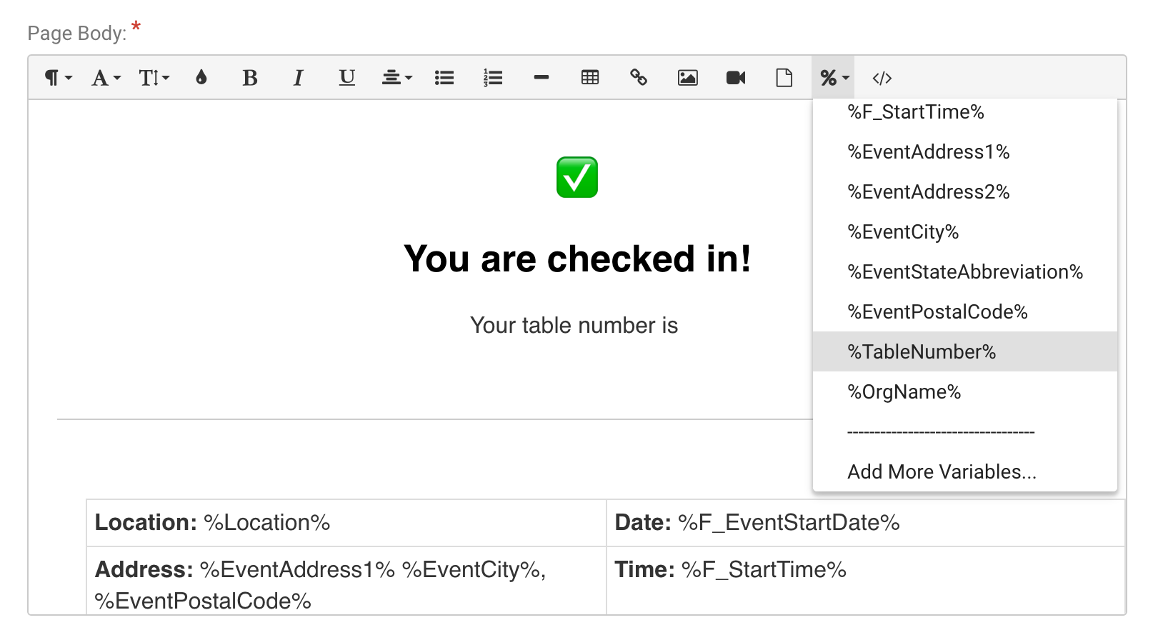Toggle bold formatting

point(249,77)
